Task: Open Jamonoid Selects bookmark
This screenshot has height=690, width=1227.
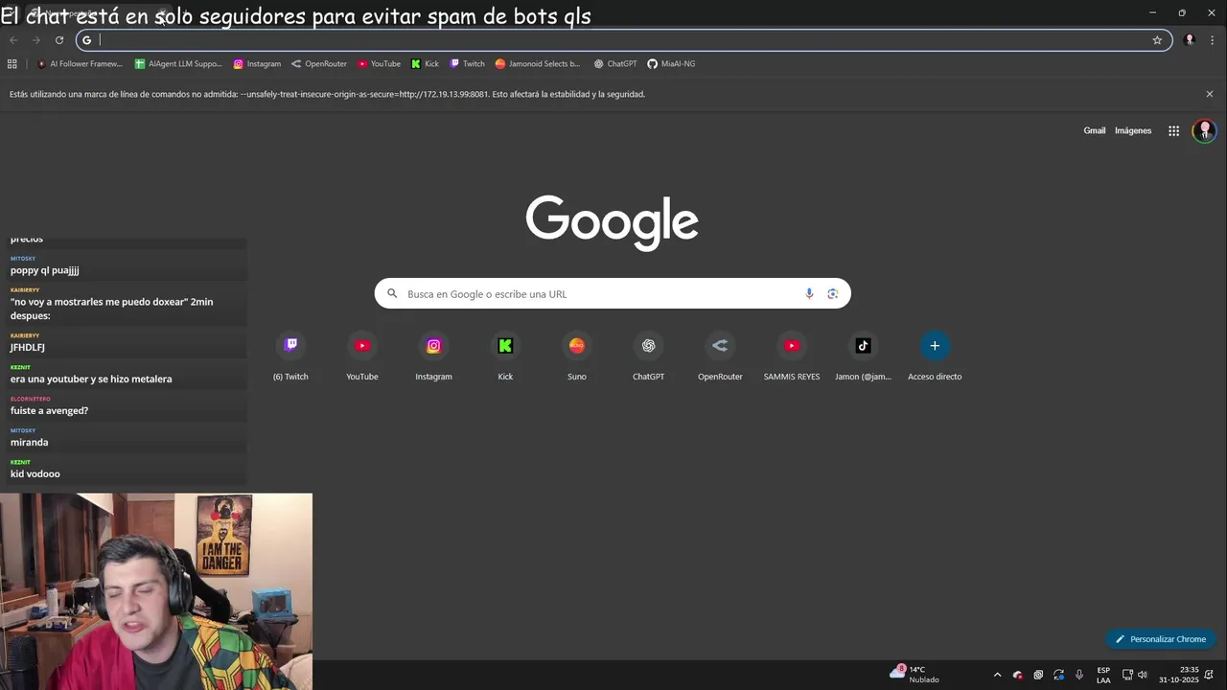Action: click(x=537, y=64)
